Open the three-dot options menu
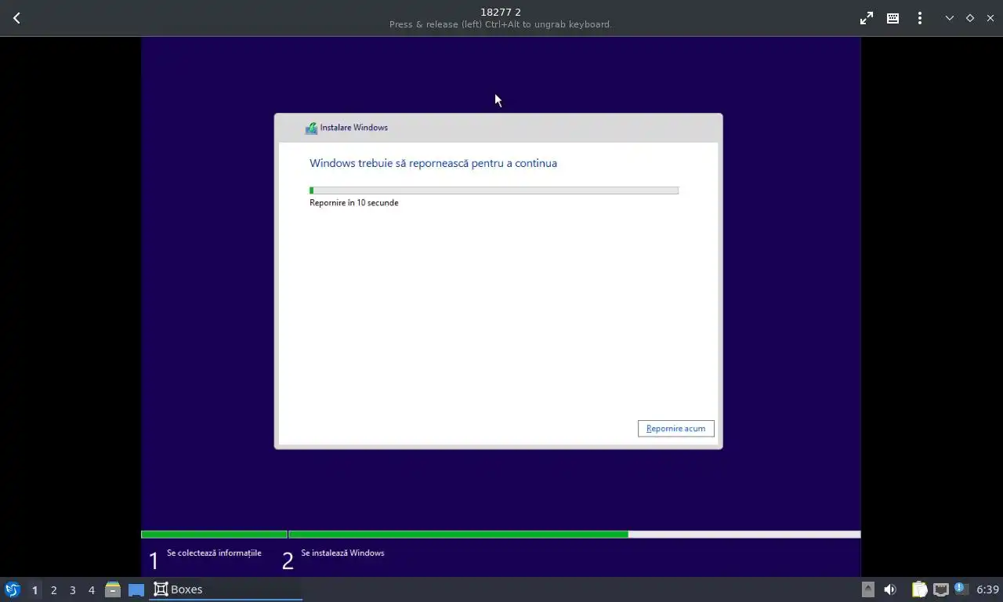Screen dimensions: 1003x602 point(919,18)
